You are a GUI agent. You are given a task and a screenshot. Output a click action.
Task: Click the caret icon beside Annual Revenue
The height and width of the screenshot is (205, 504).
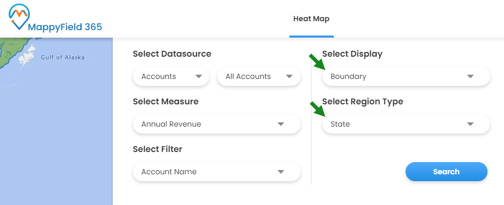tap(281, 124)
